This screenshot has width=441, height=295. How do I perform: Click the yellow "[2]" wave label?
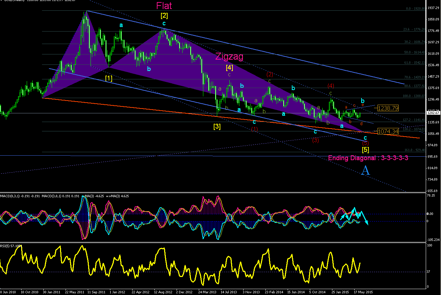pyautogui.click(x=164, y=15)
